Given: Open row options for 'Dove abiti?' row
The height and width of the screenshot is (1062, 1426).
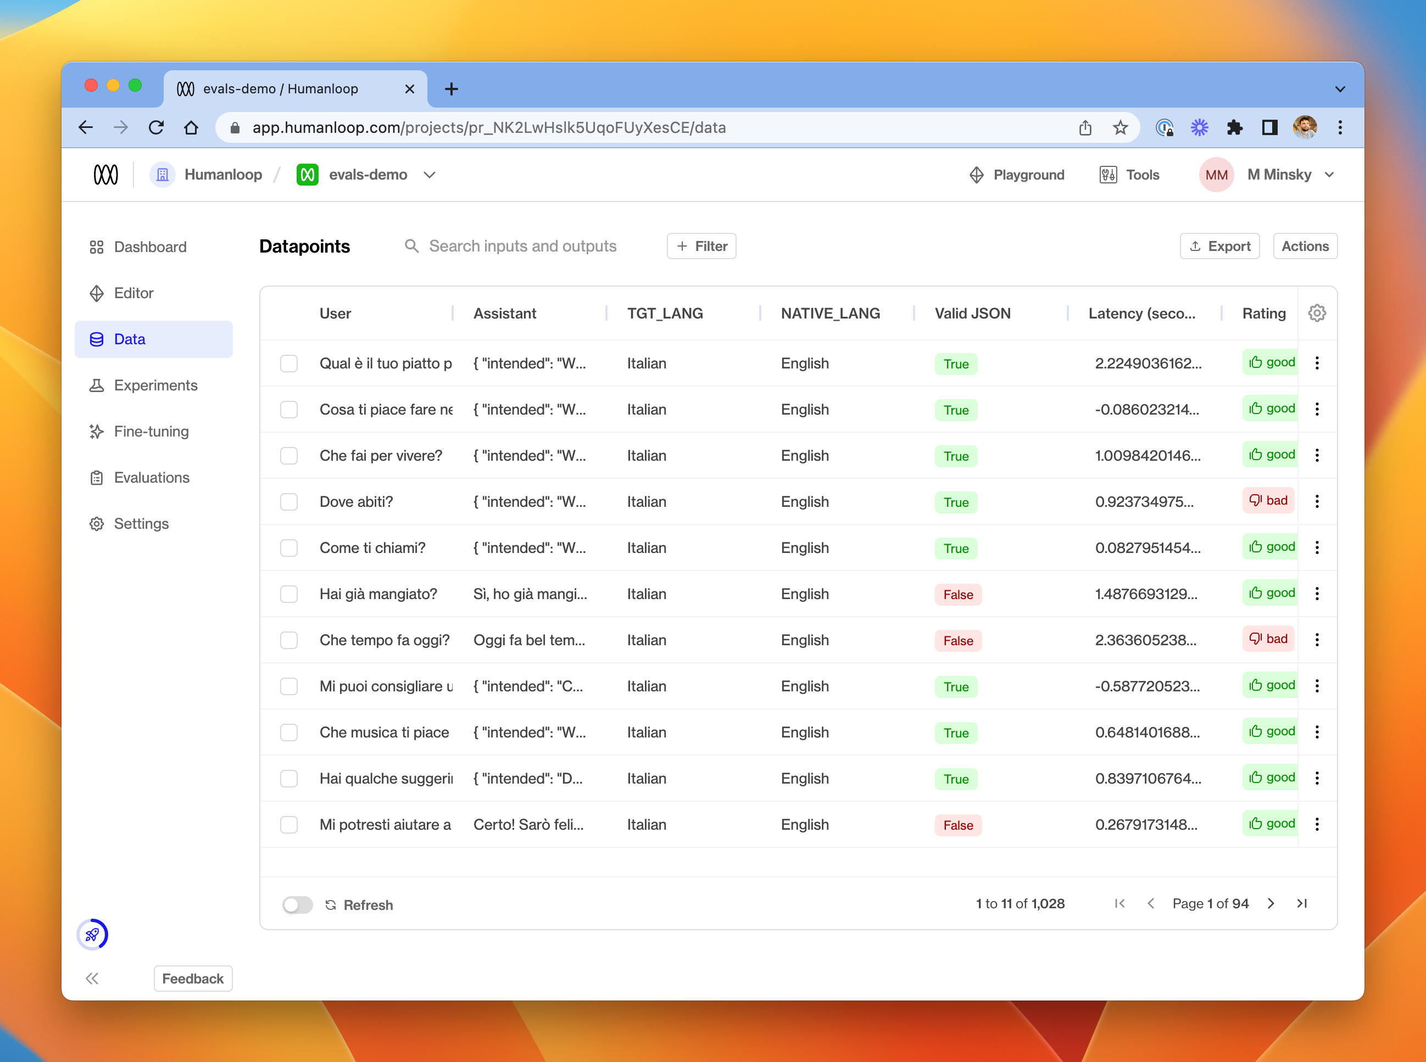Looking at the screenshot, I should (1317, 501).
